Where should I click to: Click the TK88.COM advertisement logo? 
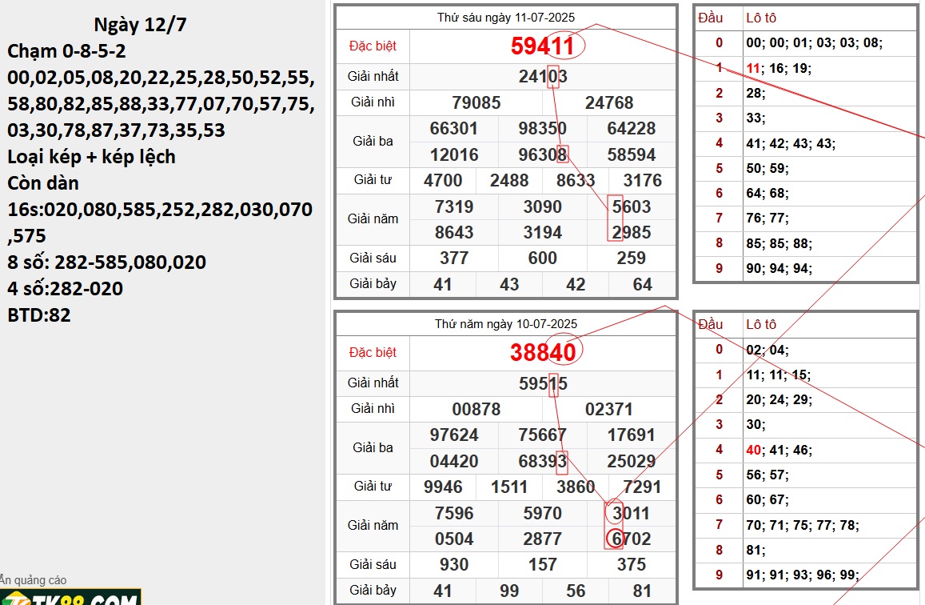pyautogui.click(x=70, y=597)
